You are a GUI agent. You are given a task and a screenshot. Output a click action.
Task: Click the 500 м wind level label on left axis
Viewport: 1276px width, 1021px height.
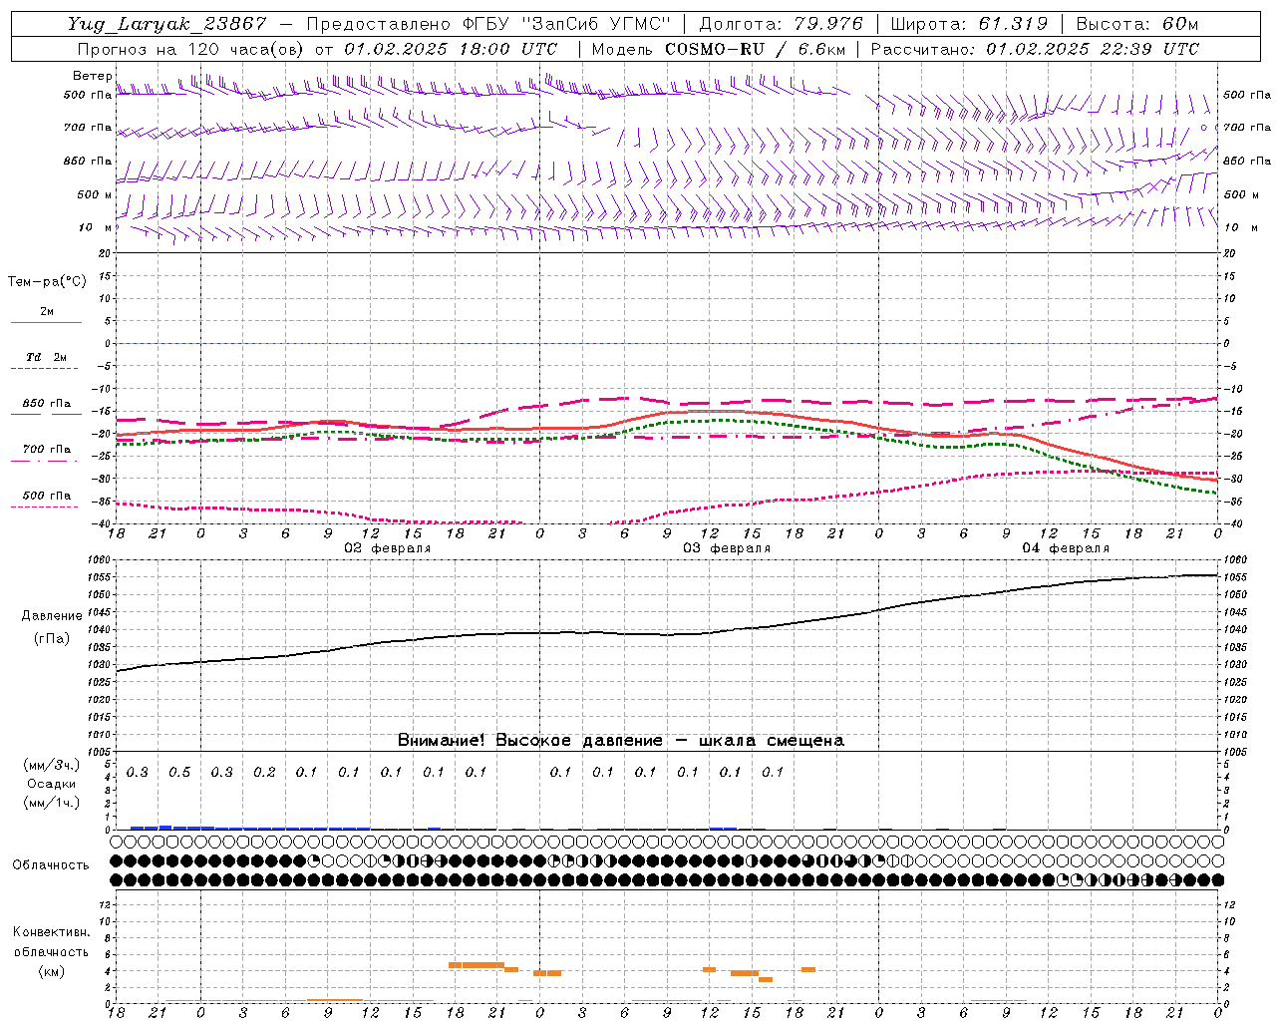(95, 194)
